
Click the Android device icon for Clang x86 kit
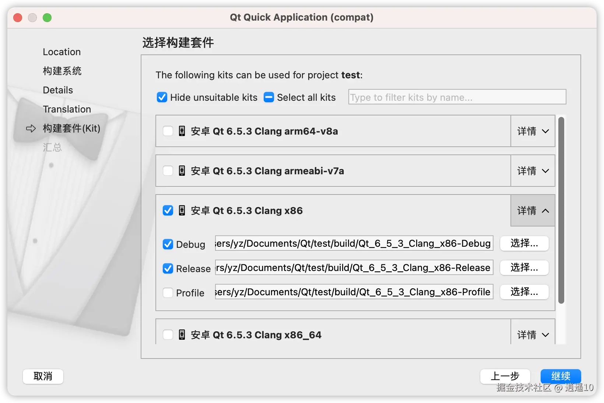click(182, 211)
